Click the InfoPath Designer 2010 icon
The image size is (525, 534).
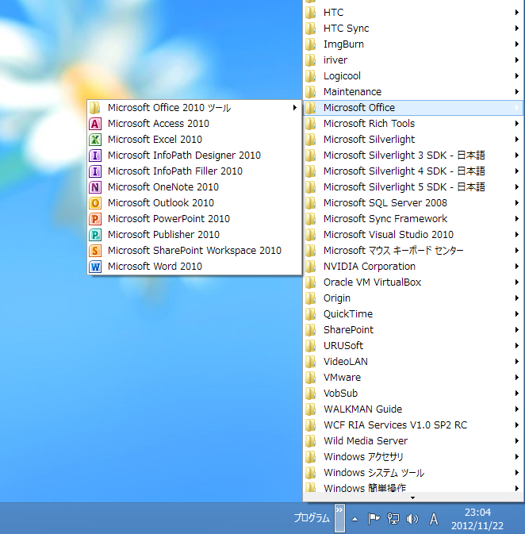coord(95,156)
